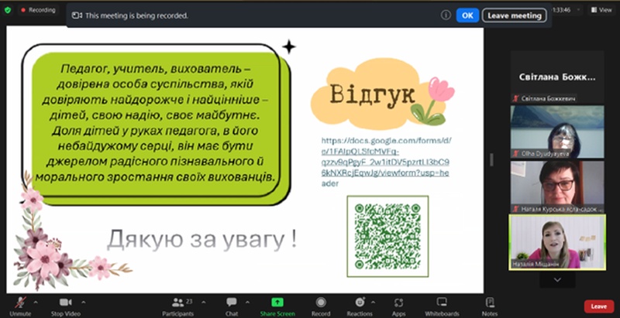The image size is (620, 318).
Task: Open the Chat panel
Action: (232, 306)
